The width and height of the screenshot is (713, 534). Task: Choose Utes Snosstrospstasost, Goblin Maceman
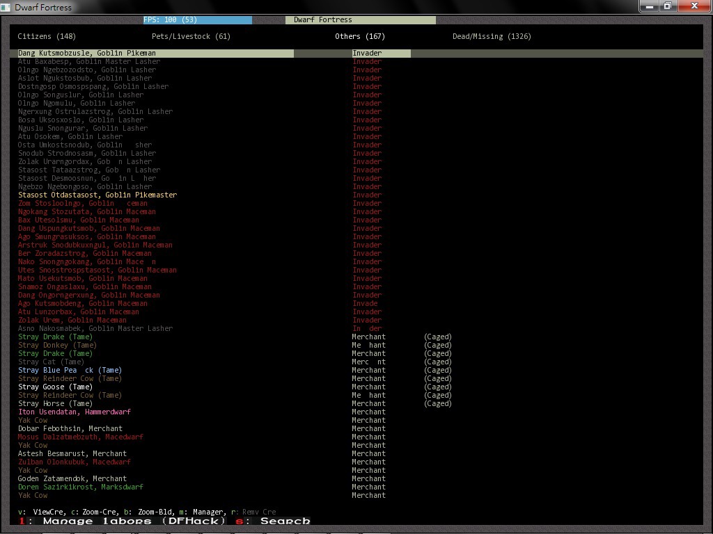[x=97, y=270]
